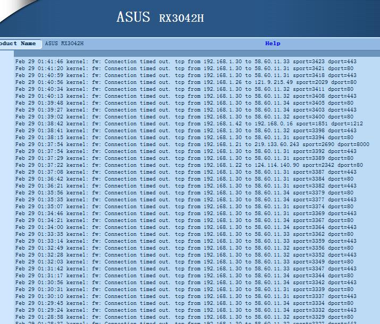Click the ASUS RX3042H header title
The image size is (380, 324).
(x=160, y=17)
